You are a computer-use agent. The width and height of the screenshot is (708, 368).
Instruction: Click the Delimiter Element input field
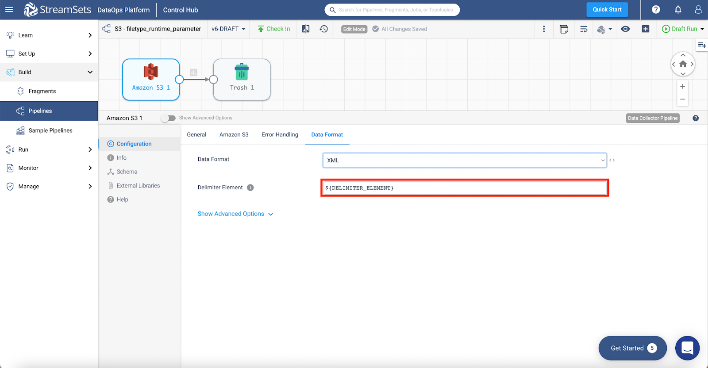pyautogui.click(x=465, y=188)
